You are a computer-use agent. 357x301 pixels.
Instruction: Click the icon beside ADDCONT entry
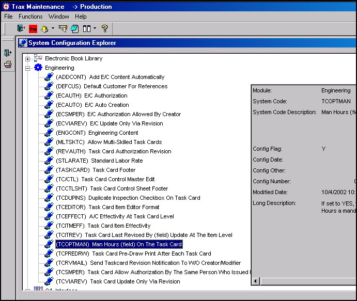49,77
